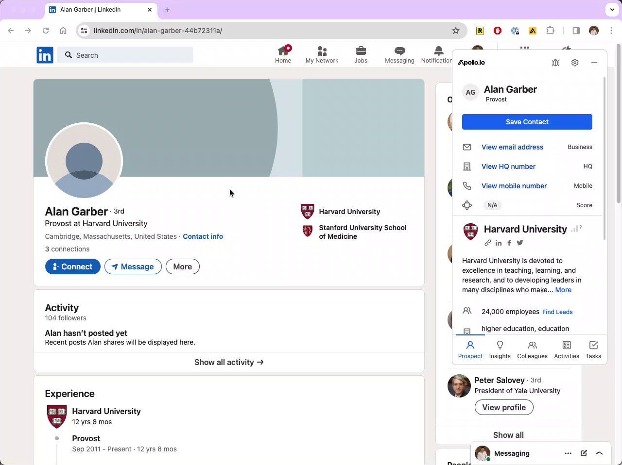Click the HQ building icon in Apollo
The height and width of the screenshot is (465, 622).
tap(467, 166)
